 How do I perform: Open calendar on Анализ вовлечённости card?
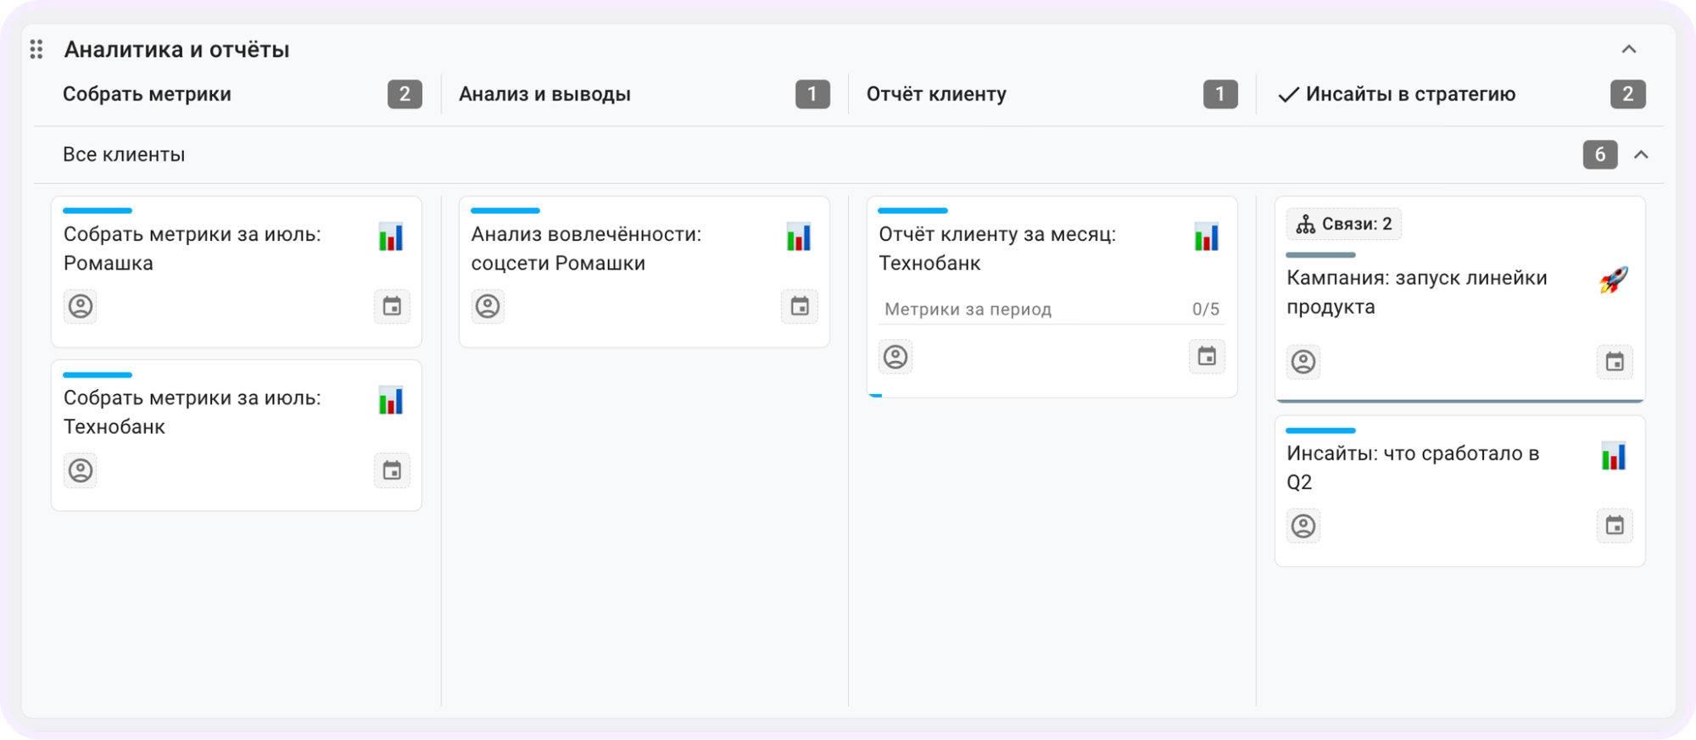pos(800,306)
